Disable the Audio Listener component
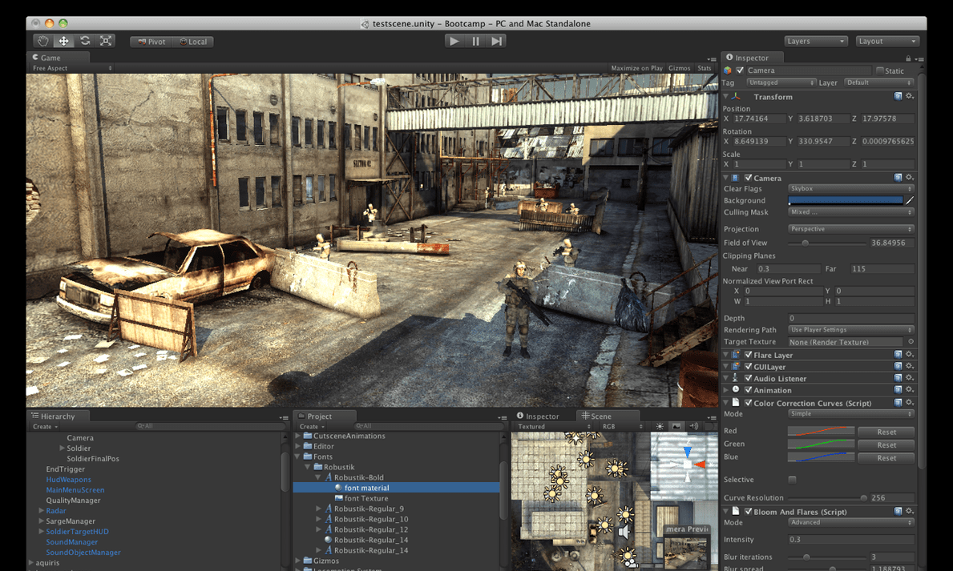 [x=748, y=378]
